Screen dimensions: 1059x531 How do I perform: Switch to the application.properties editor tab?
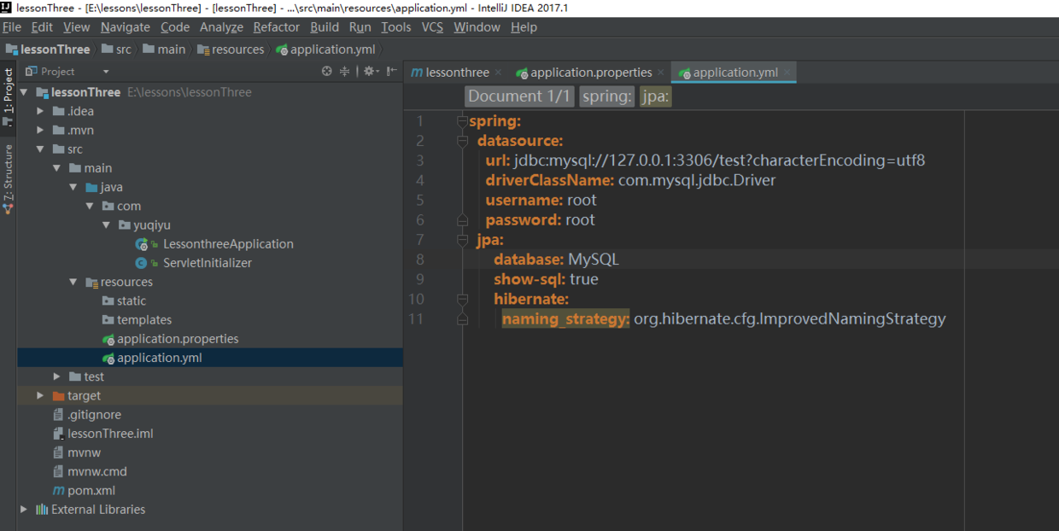click(591, 73)
